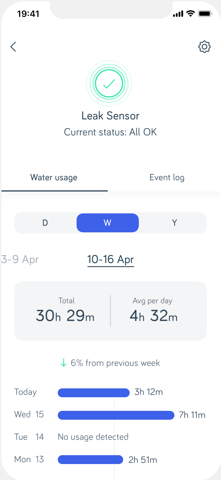The width and height of the screenshot is (221, 480).
Task: Select the 10-16 Apr week label
Action: coord(111,260)
